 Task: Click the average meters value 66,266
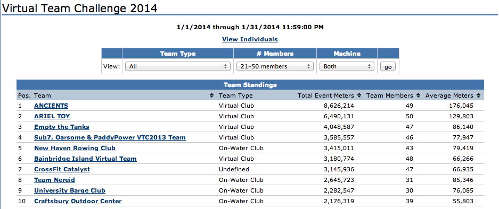coord(463,159)
